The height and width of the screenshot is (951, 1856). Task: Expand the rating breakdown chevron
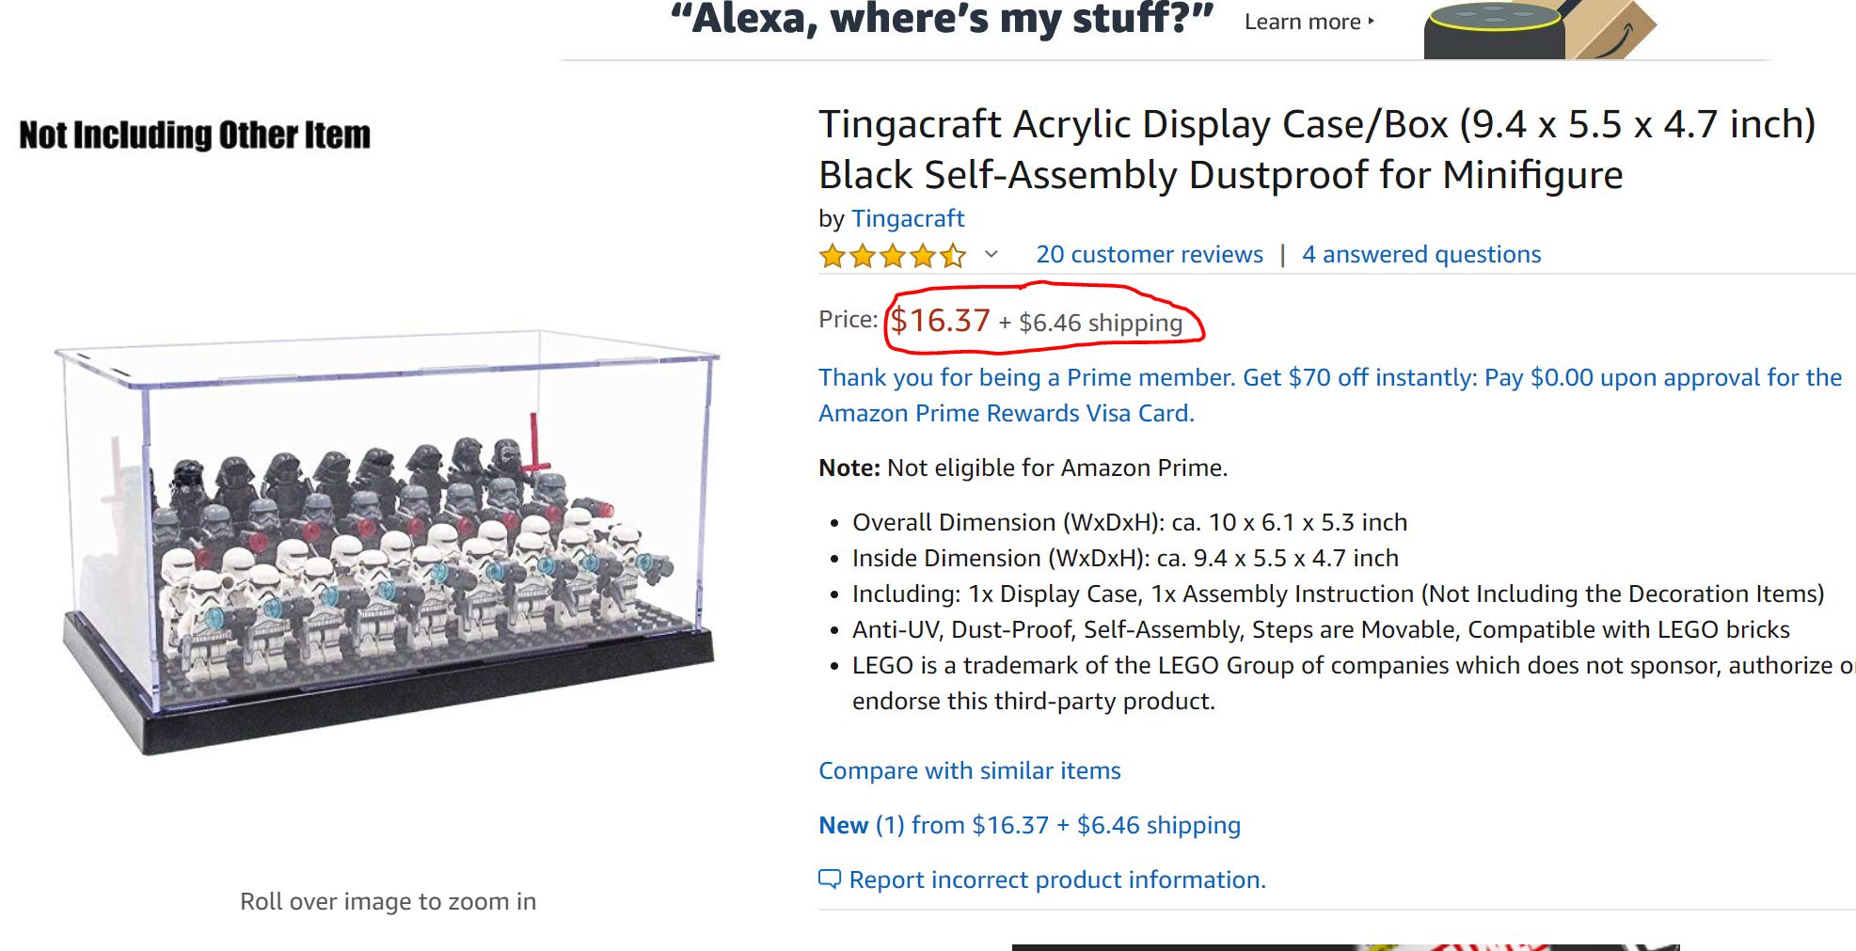pyautogui.click(x=991, y=255)
